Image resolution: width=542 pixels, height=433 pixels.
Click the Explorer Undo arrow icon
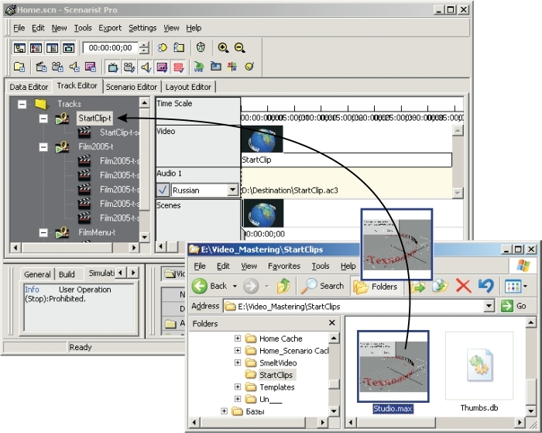point(485,286)
